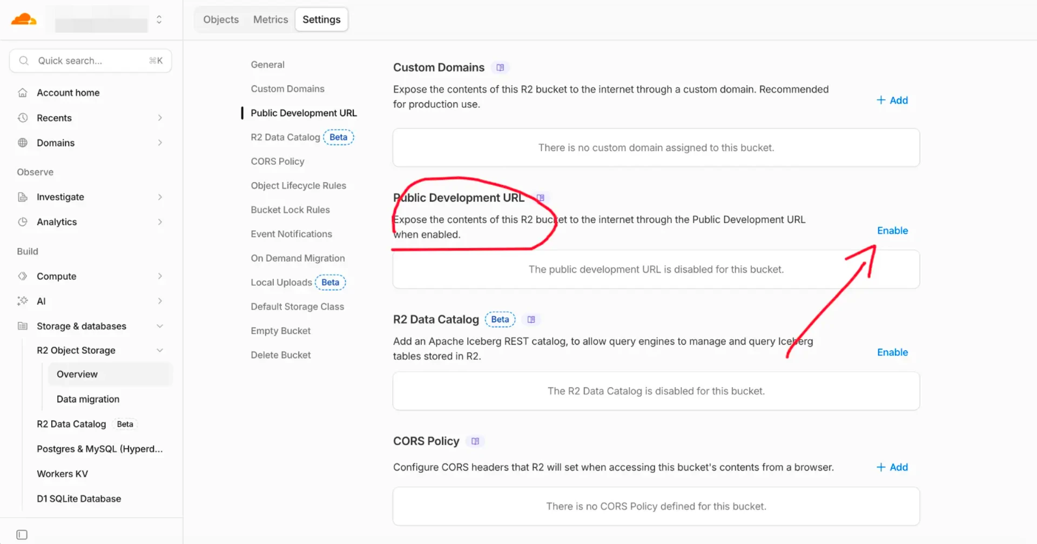The image size is (1037, 544).
Task: Open R2 Data Catalog docs icon
Action: tap(531, 319)
